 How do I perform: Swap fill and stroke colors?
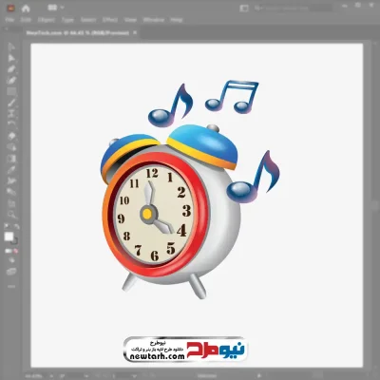[x=16, y=226]
